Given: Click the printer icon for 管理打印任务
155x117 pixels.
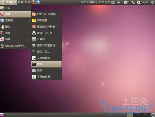Looking at the screenshot, I should coord(34,33).
